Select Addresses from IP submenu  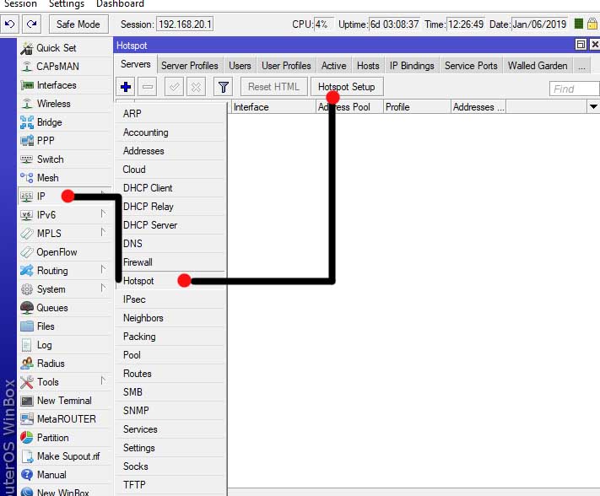170,151
